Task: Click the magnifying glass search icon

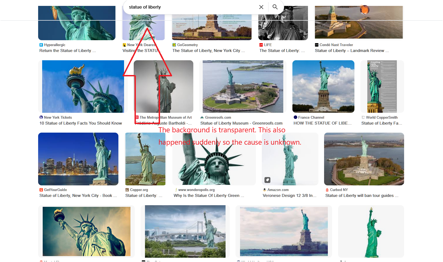Action: (275, 7)
